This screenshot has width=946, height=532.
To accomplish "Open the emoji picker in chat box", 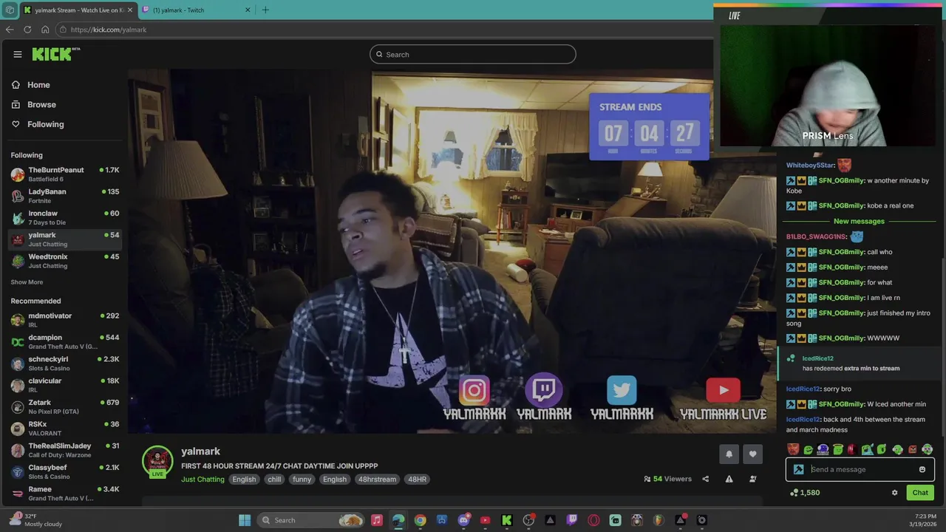I will pyautogui.click(x=922, y=469).
